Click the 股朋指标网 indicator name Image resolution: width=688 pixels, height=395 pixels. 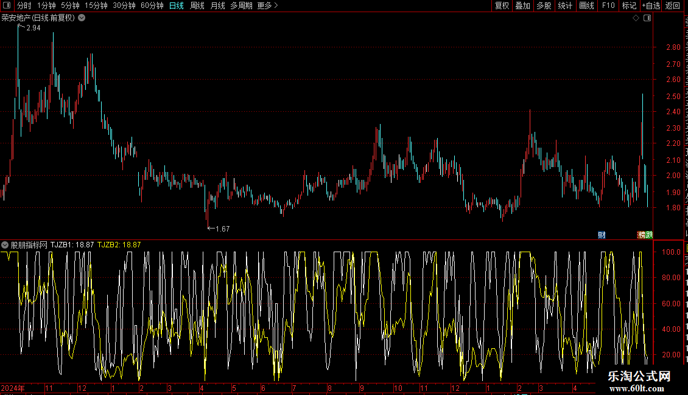[29, 246]
